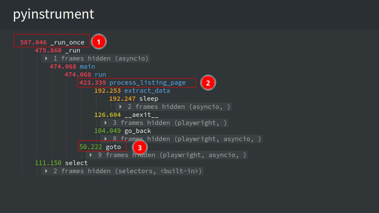
Task: Expand 2 frames hidden (selectors, <built-in>)
Action: (x=122, y=171)
